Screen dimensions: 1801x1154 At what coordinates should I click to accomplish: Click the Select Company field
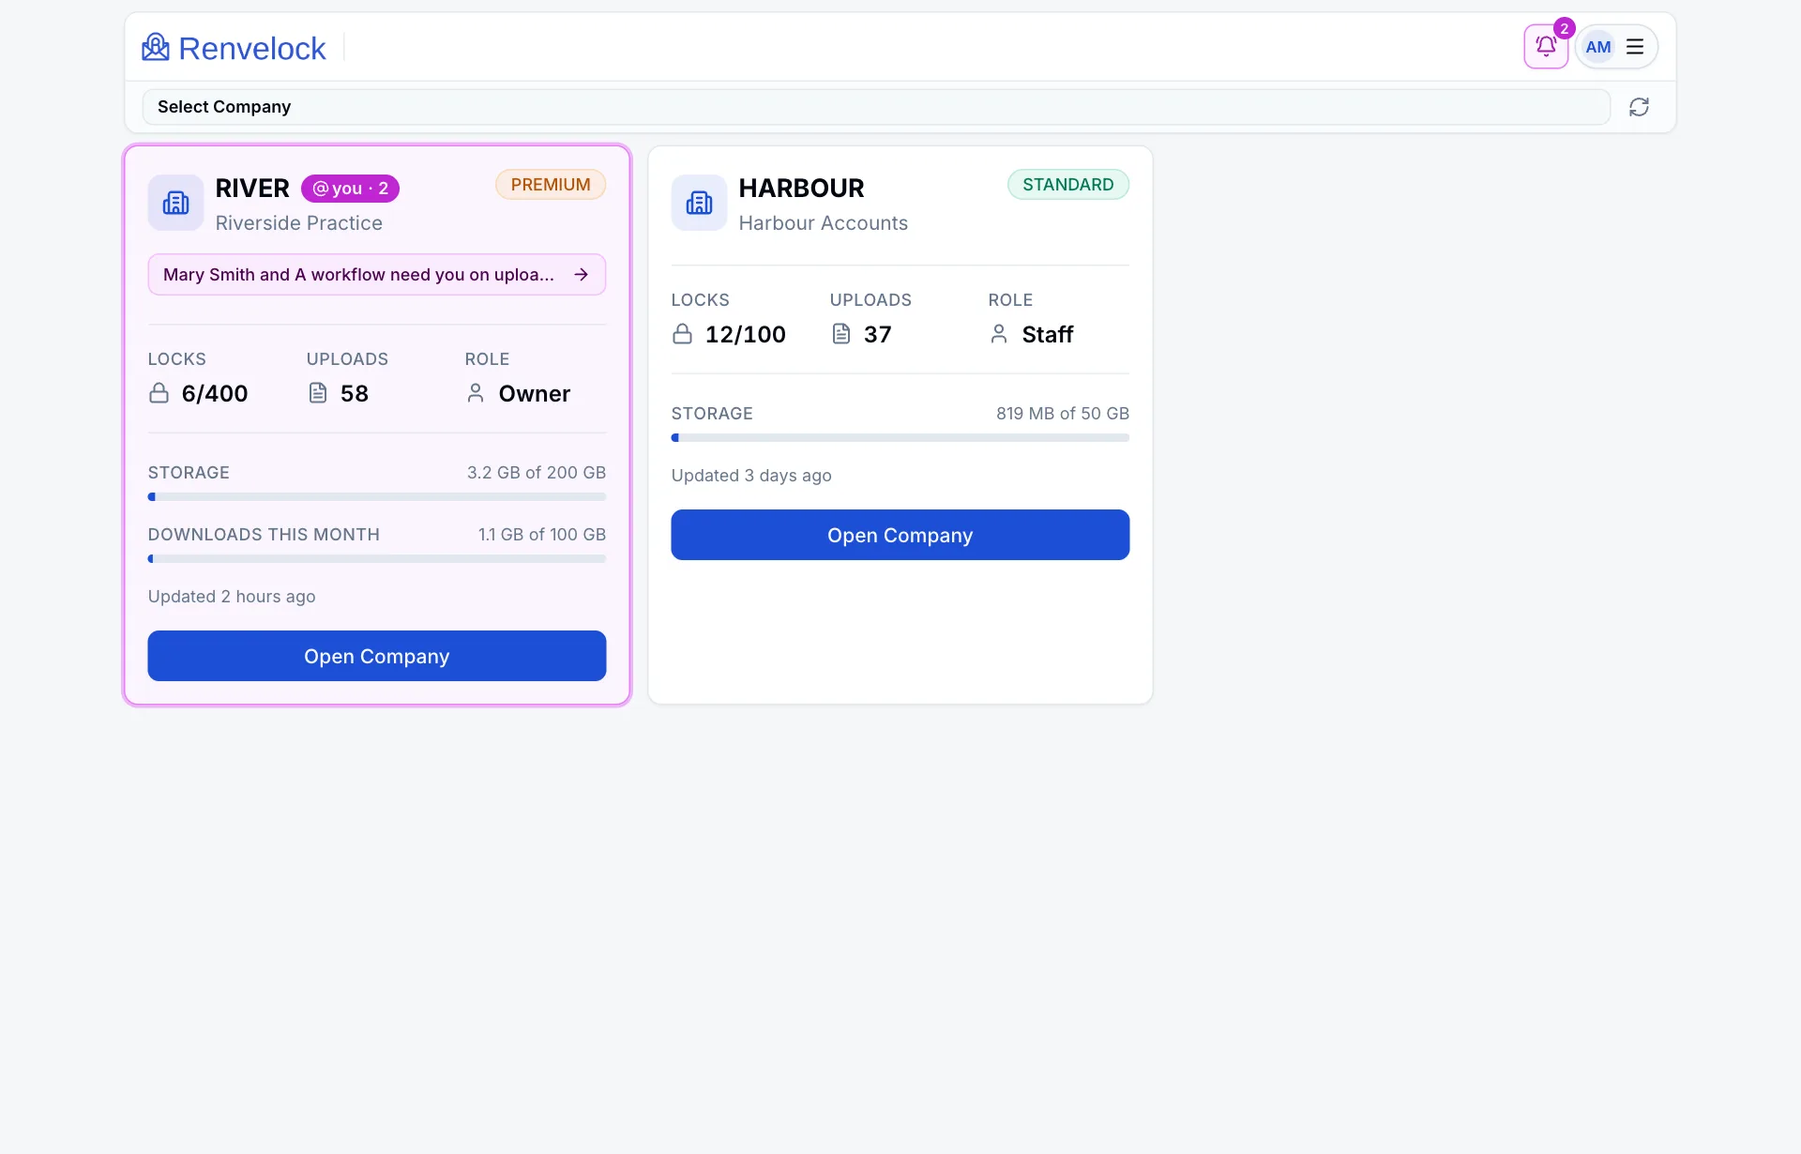click(x=876, y=107)
